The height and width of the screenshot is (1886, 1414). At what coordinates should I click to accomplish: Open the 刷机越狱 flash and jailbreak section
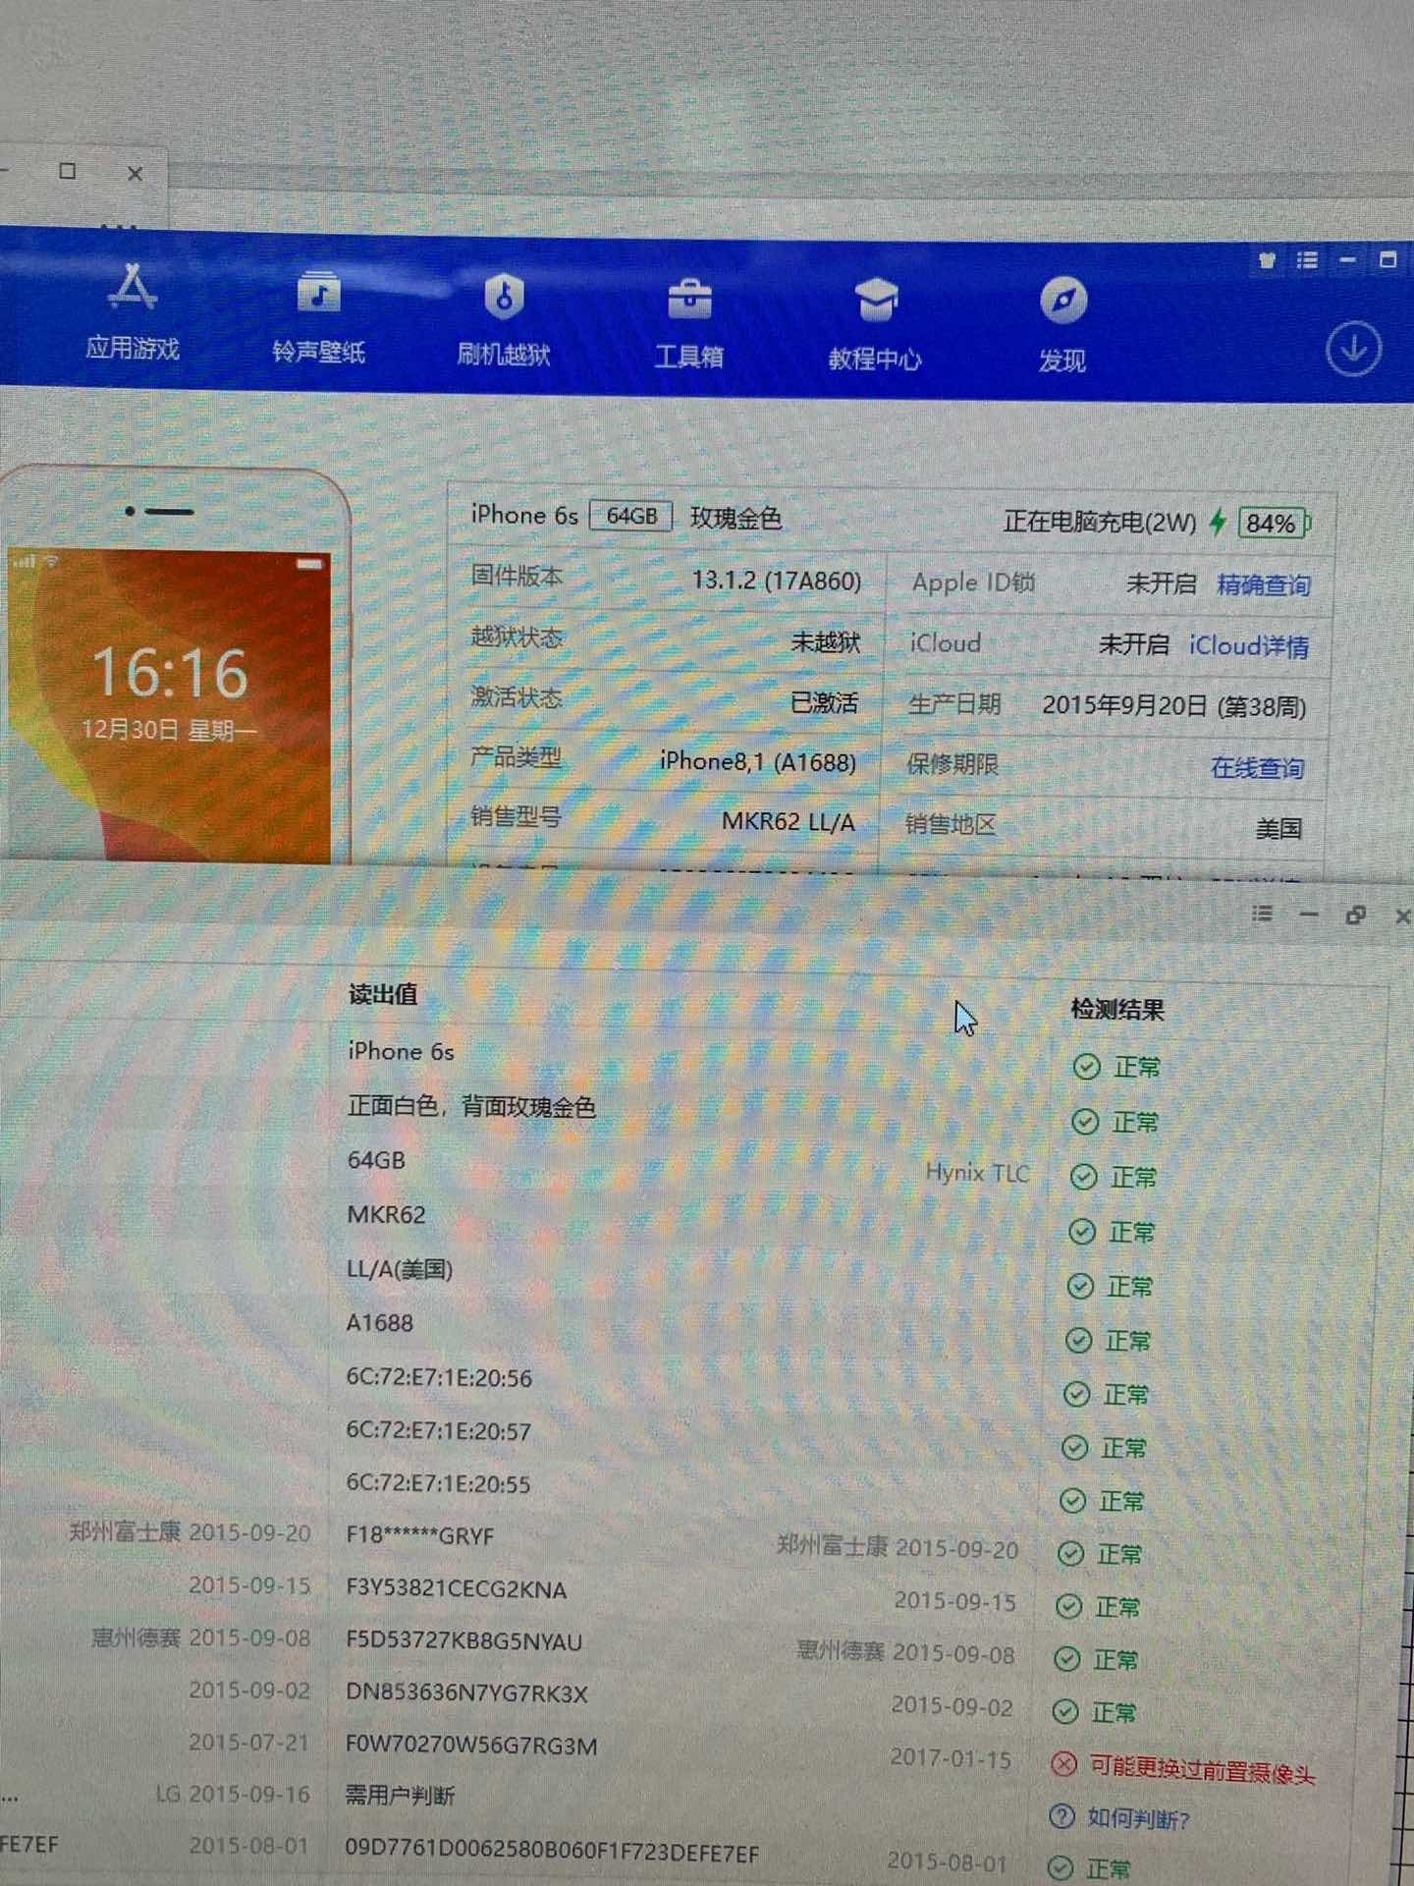pyautogui.click(x=504, y=320)
